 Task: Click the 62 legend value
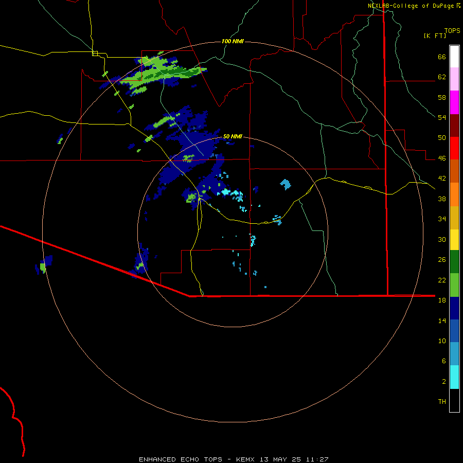[x=442, y=77]
